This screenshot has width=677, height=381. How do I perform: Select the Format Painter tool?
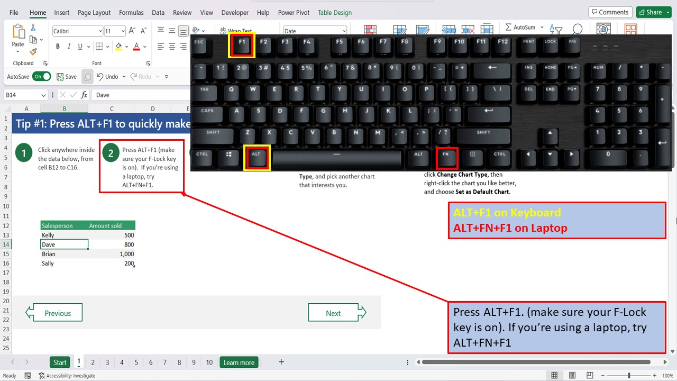[32, 51]
